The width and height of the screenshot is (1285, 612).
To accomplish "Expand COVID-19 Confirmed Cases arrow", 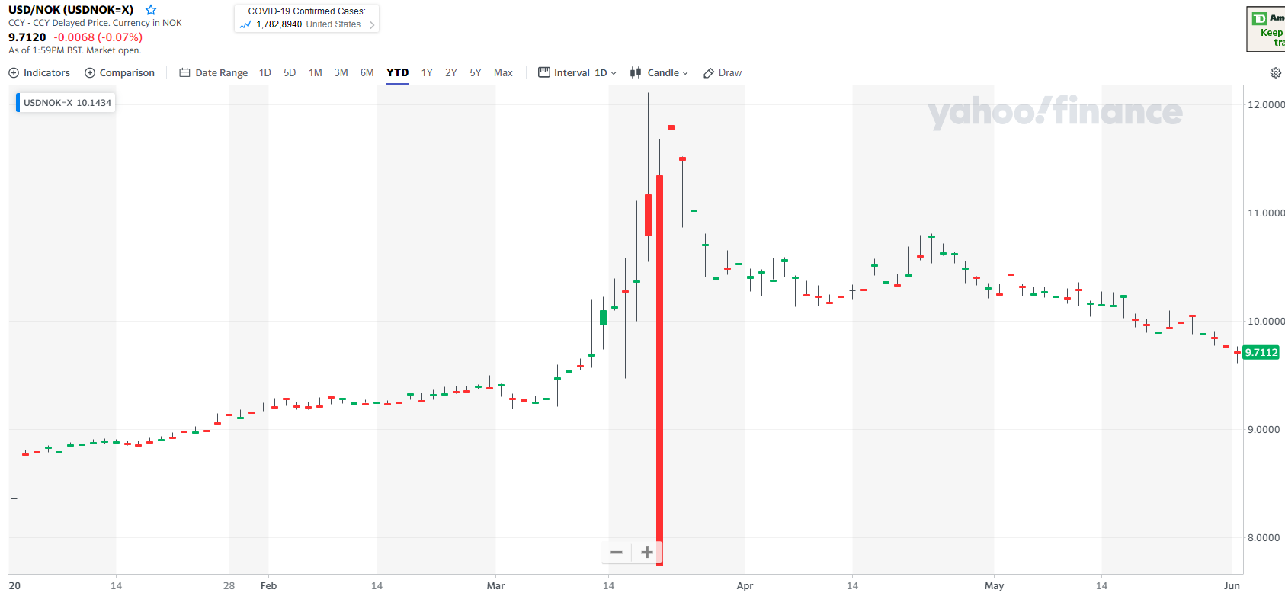I will (x=372, y=25).
